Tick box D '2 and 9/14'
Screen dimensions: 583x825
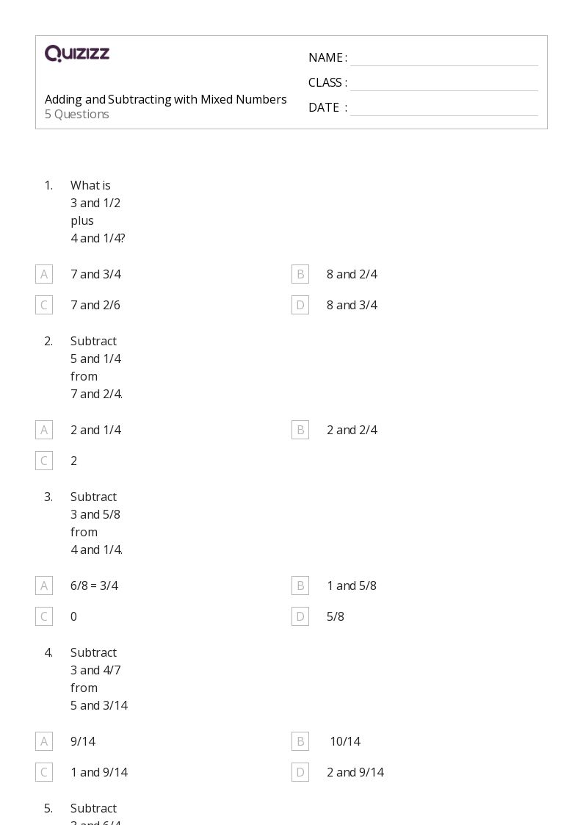pos(300,772)
